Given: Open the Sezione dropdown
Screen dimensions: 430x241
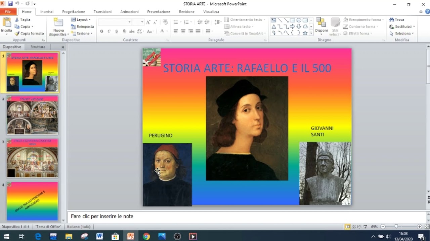Looking at the screenshot, I should 82,33.
